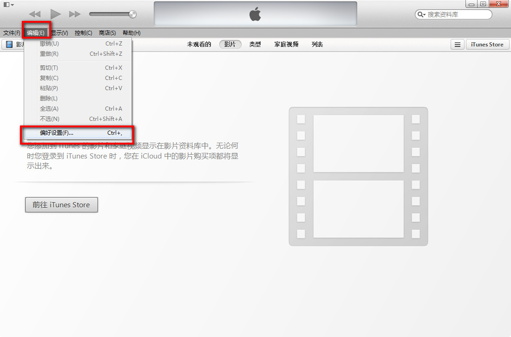Click the Fast-forward playback icon
Viewport: 511px width, 337px height.
pos(75,14)
